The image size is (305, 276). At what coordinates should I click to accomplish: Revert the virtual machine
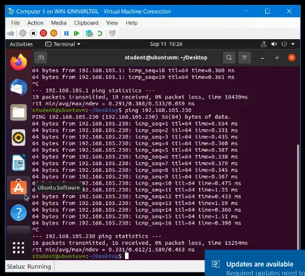100,33
